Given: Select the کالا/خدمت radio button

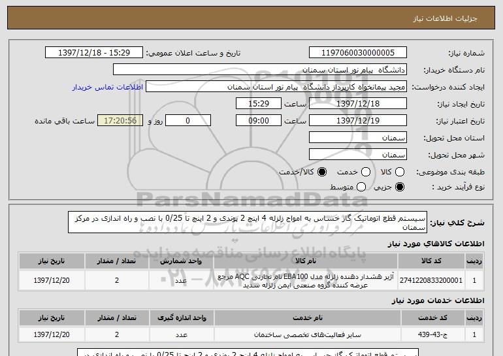Looking at the screenshot, I should [322, 172].
